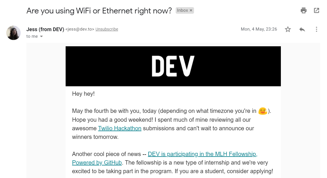Unsubscribe from DEV emails via the link

[x=107, y=29]
